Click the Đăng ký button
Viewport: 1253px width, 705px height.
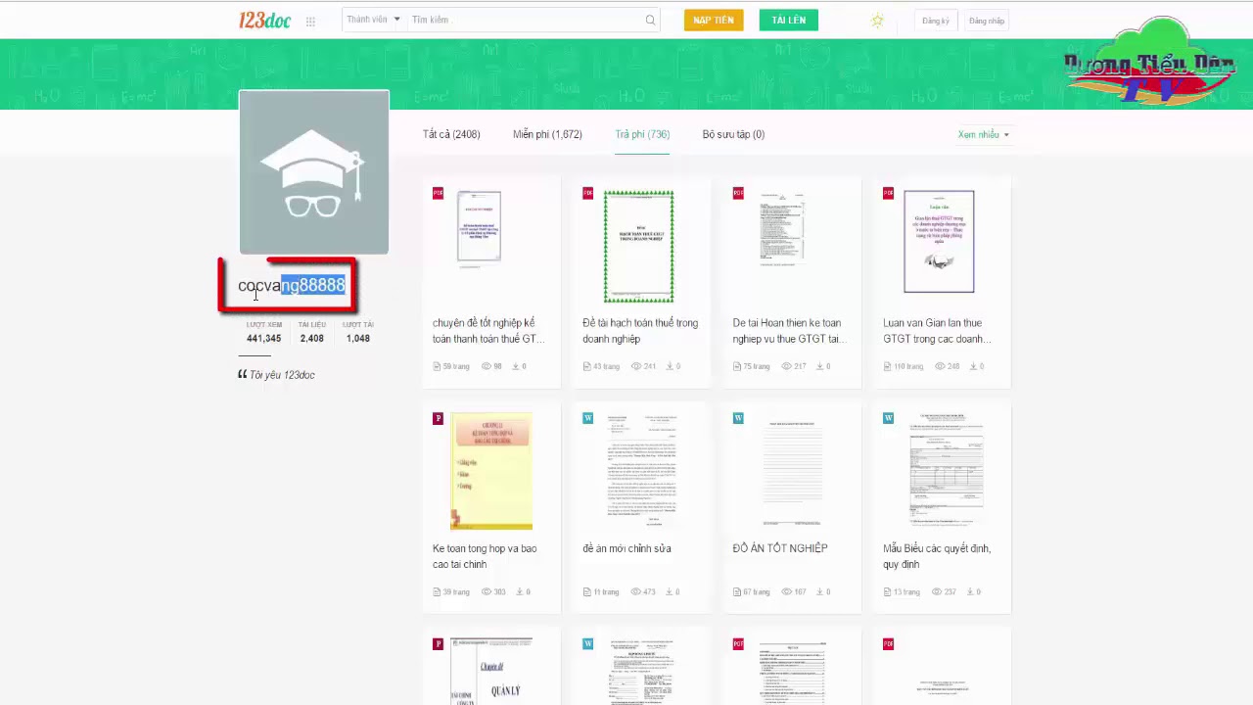click(935, 21)
